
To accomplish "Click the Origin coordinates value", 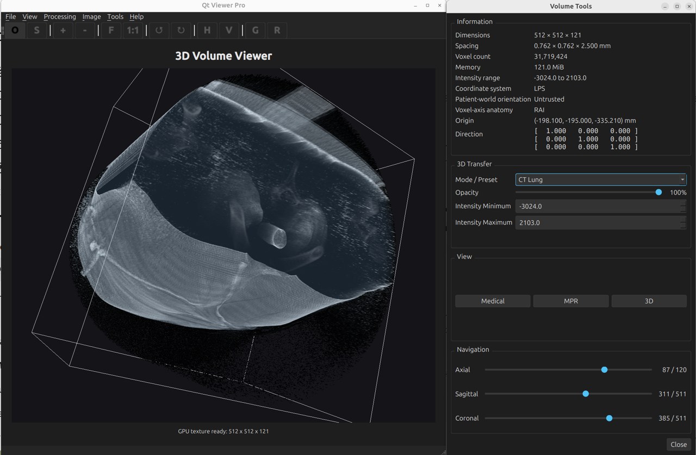I will (585, 121).
